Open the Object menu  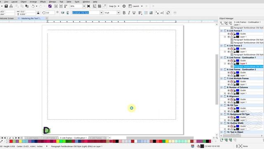tap(24, 2)
